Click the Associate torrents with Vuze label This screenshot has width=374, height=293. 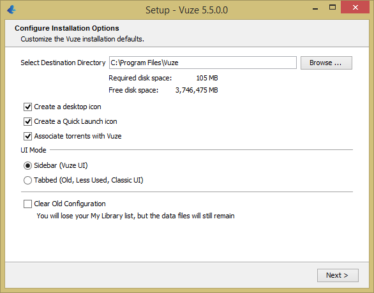point(78,136)
